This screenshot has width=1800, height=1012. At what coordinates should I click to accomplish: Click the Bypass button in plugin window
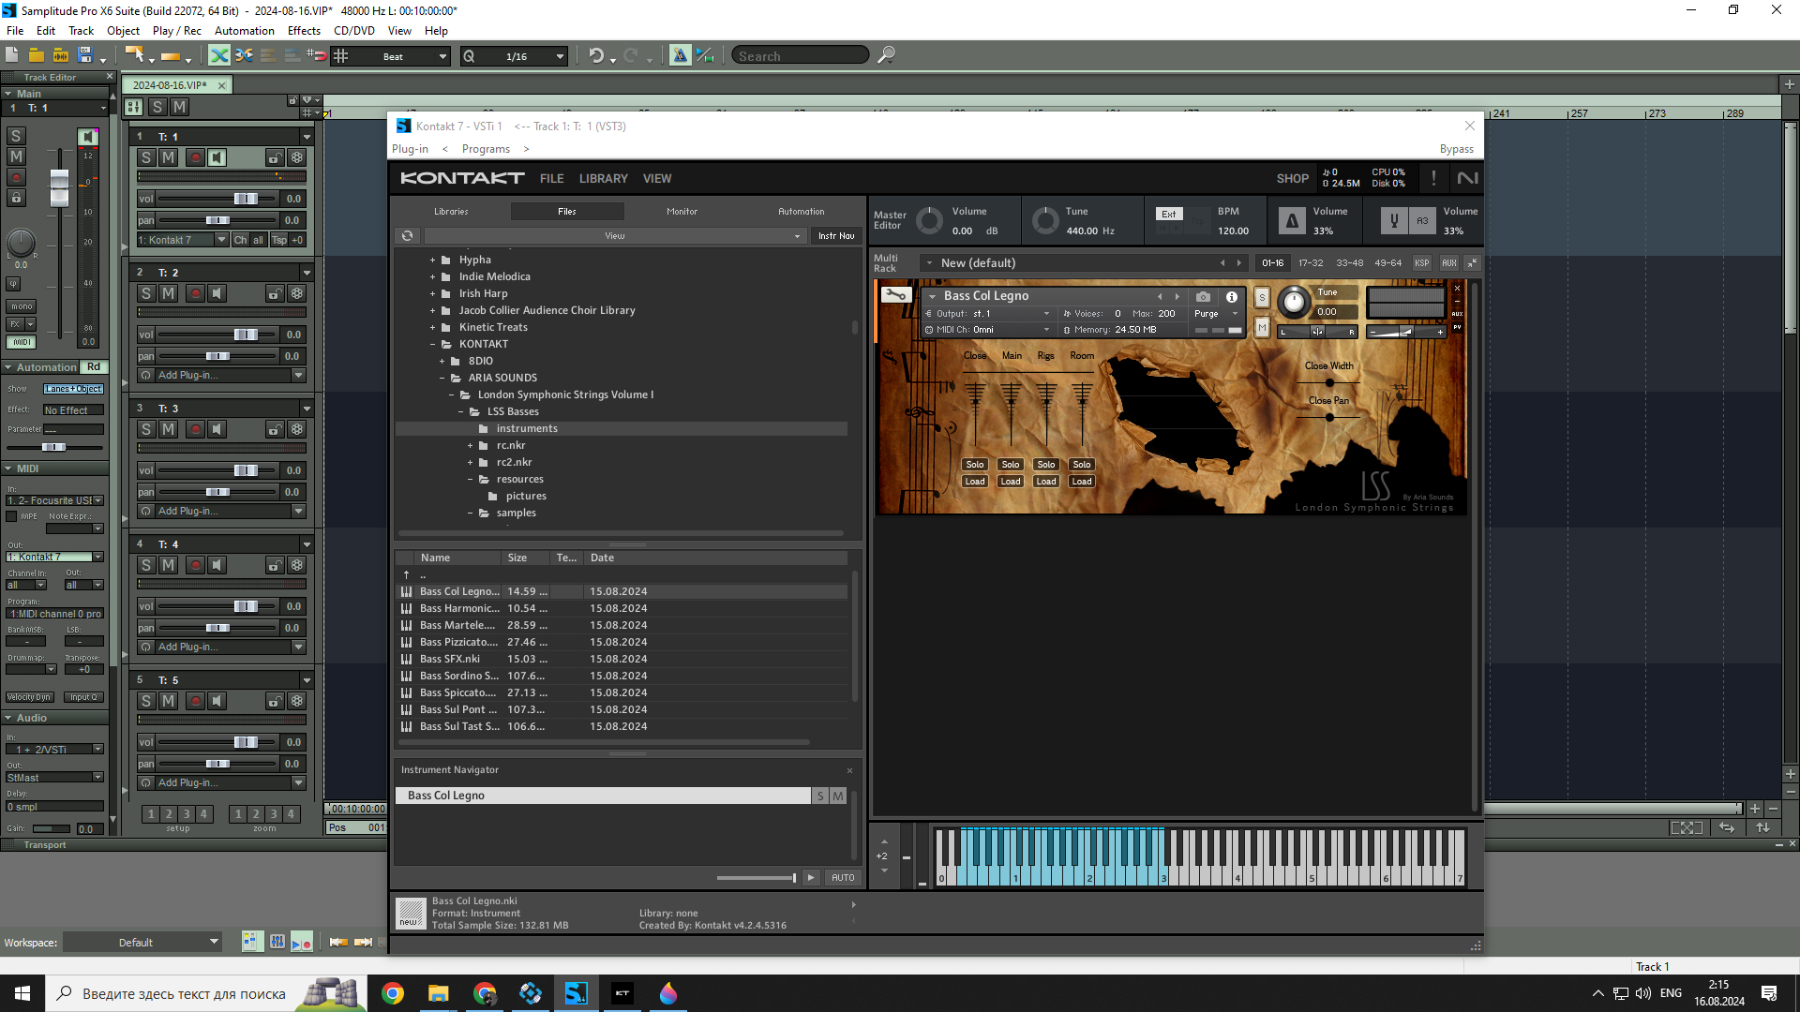tap(1456, 149)
